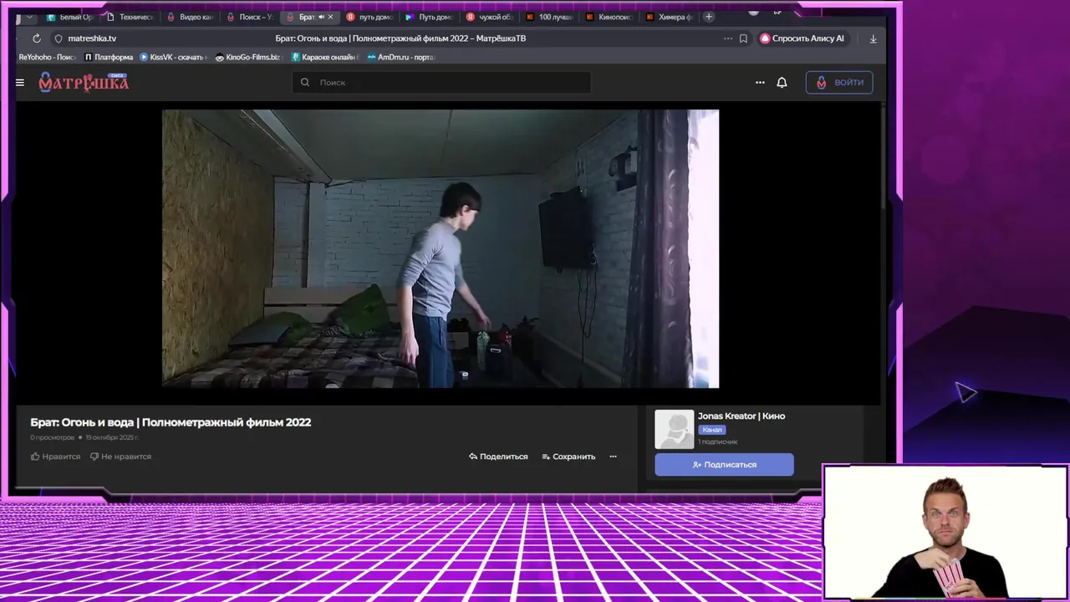Open the ReYohoho bookmark

47,57
